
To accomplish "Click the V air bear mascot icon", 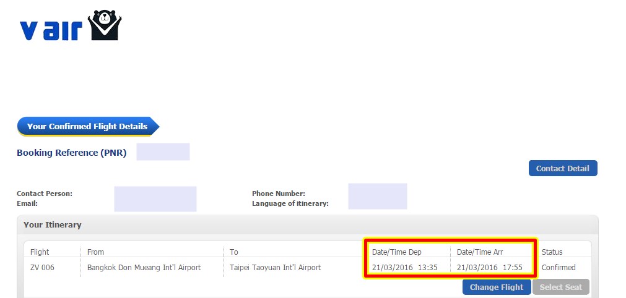I will [x=105, y=25].
